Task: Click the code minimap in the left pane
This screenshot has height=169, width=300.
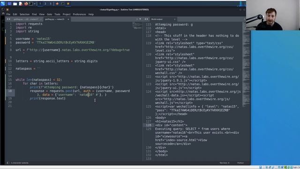Action: [x=137, y=26]
